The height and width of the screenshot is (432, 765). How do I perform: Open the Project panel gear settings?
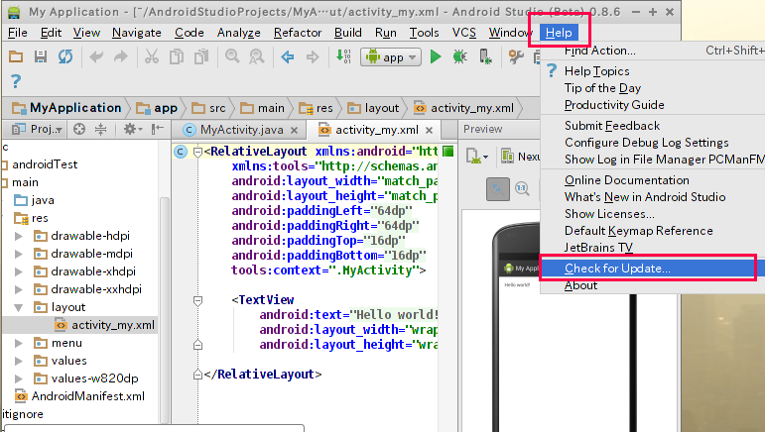click(132, 129)
